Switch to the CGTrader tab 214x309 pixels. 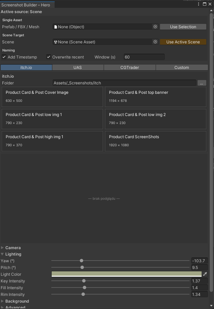[x=130, y=68]
